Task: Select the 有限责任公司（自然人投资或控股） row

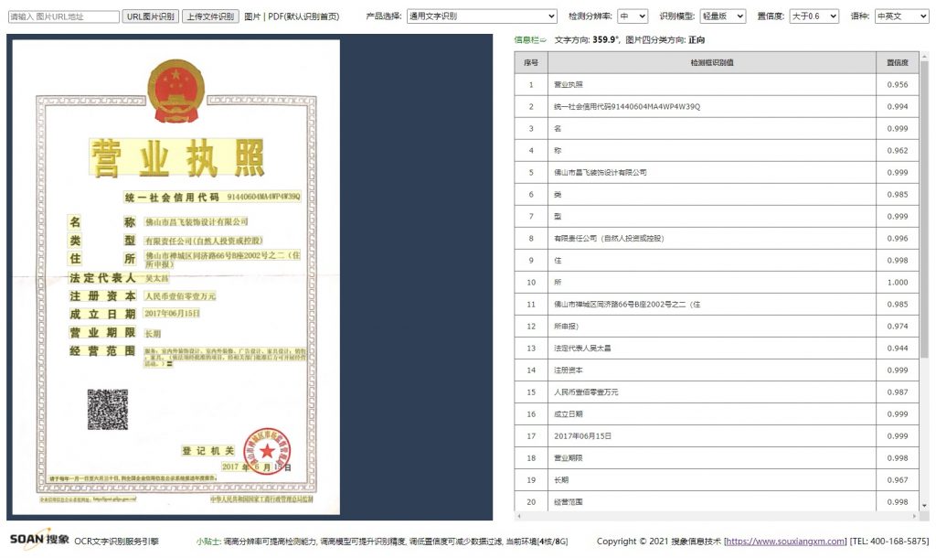Action: pyautogui.click(x=717, y=239)
